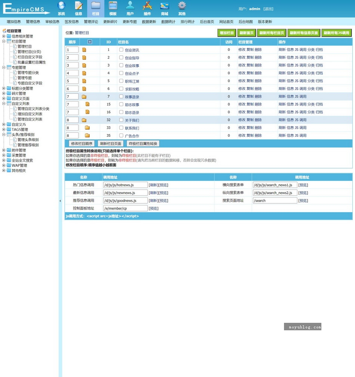Check the 创业资讯 checkbox
Screen dimensions: 355x377
tap(121, 50)
